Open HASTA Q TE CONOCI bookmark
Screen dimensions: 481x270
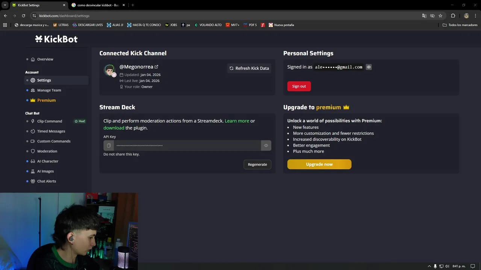tap(144, 25)
